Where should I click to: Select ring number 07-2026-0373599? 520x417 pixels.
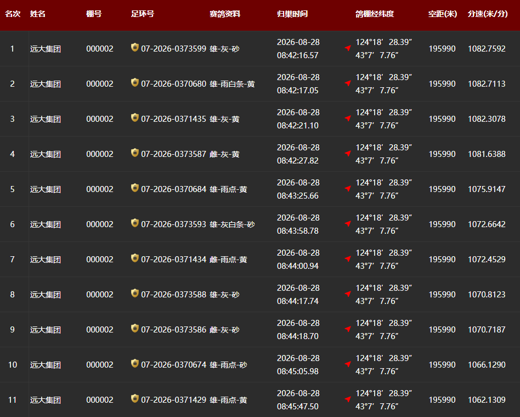(174, 49)
